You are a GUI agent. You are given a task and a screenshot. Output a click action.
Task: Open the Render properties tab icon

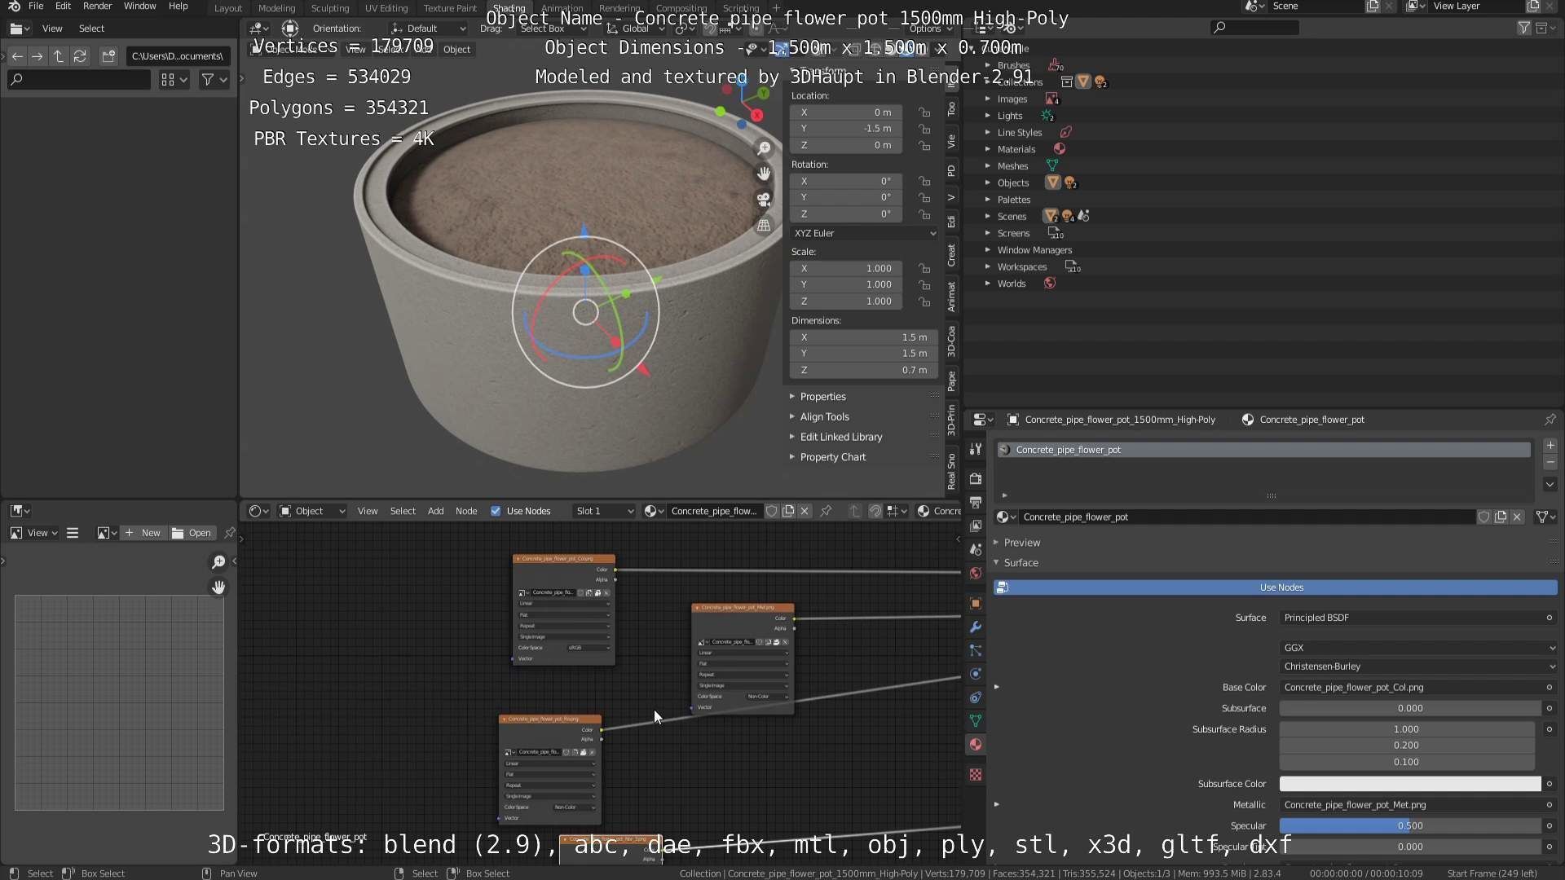tap(976, 478)
